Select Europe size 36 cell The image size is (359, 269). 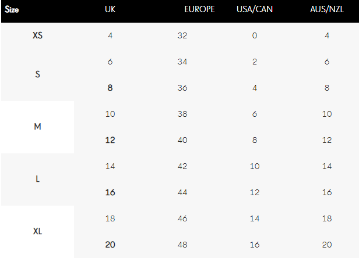[182, 88]
